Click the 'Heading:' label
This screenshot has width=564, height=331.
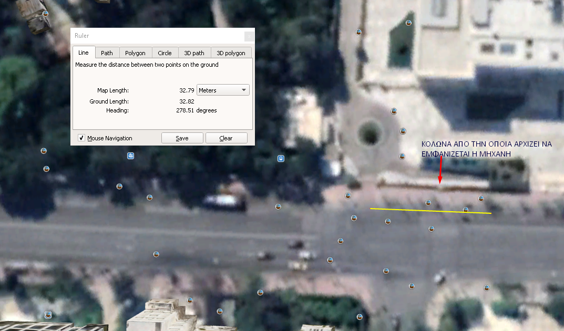(x=117, y=110)
